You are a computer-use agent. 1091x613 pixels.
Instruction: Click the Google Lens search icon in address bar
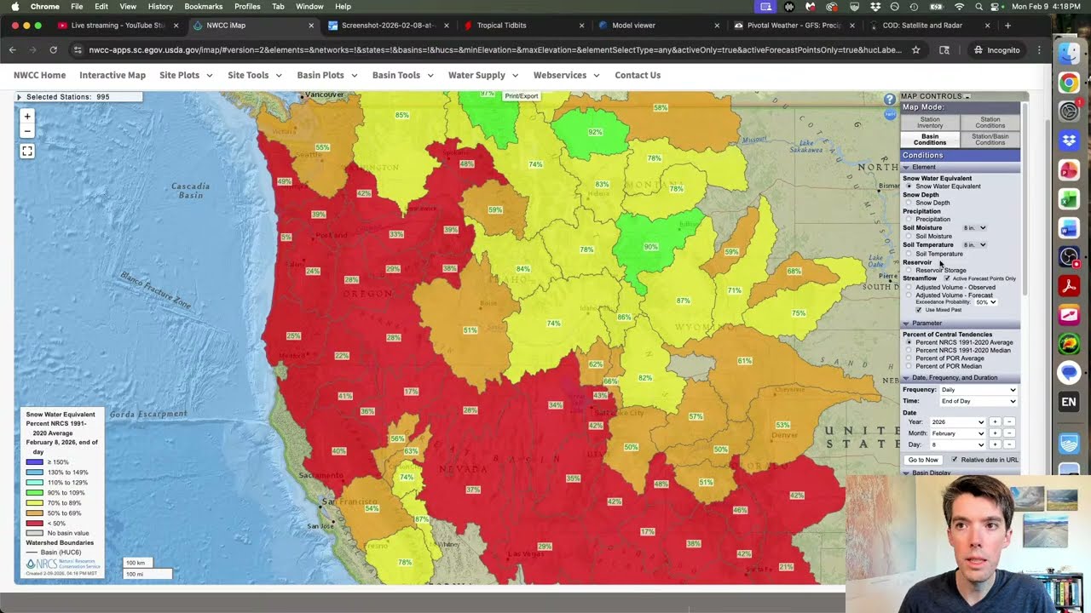click(x=944, y=50)
